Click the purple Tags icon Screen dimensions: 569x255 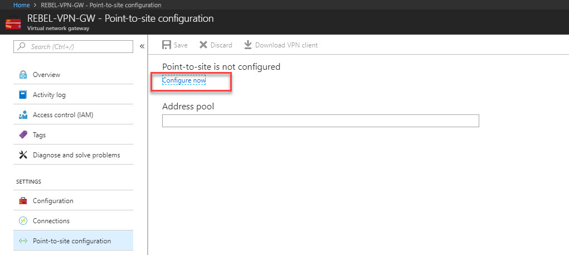point(23,135)
